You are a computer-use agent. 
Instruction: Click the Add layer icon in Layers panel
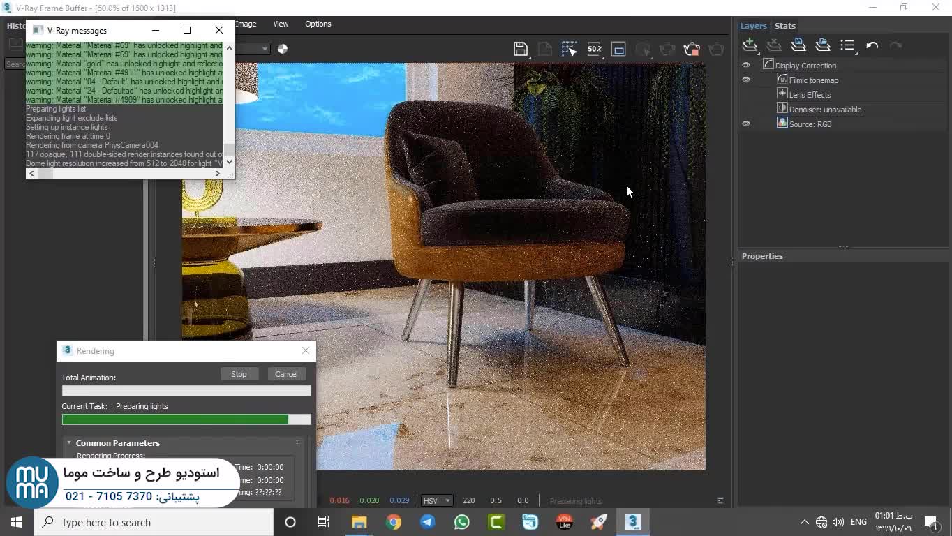click(x=750, y=45)
